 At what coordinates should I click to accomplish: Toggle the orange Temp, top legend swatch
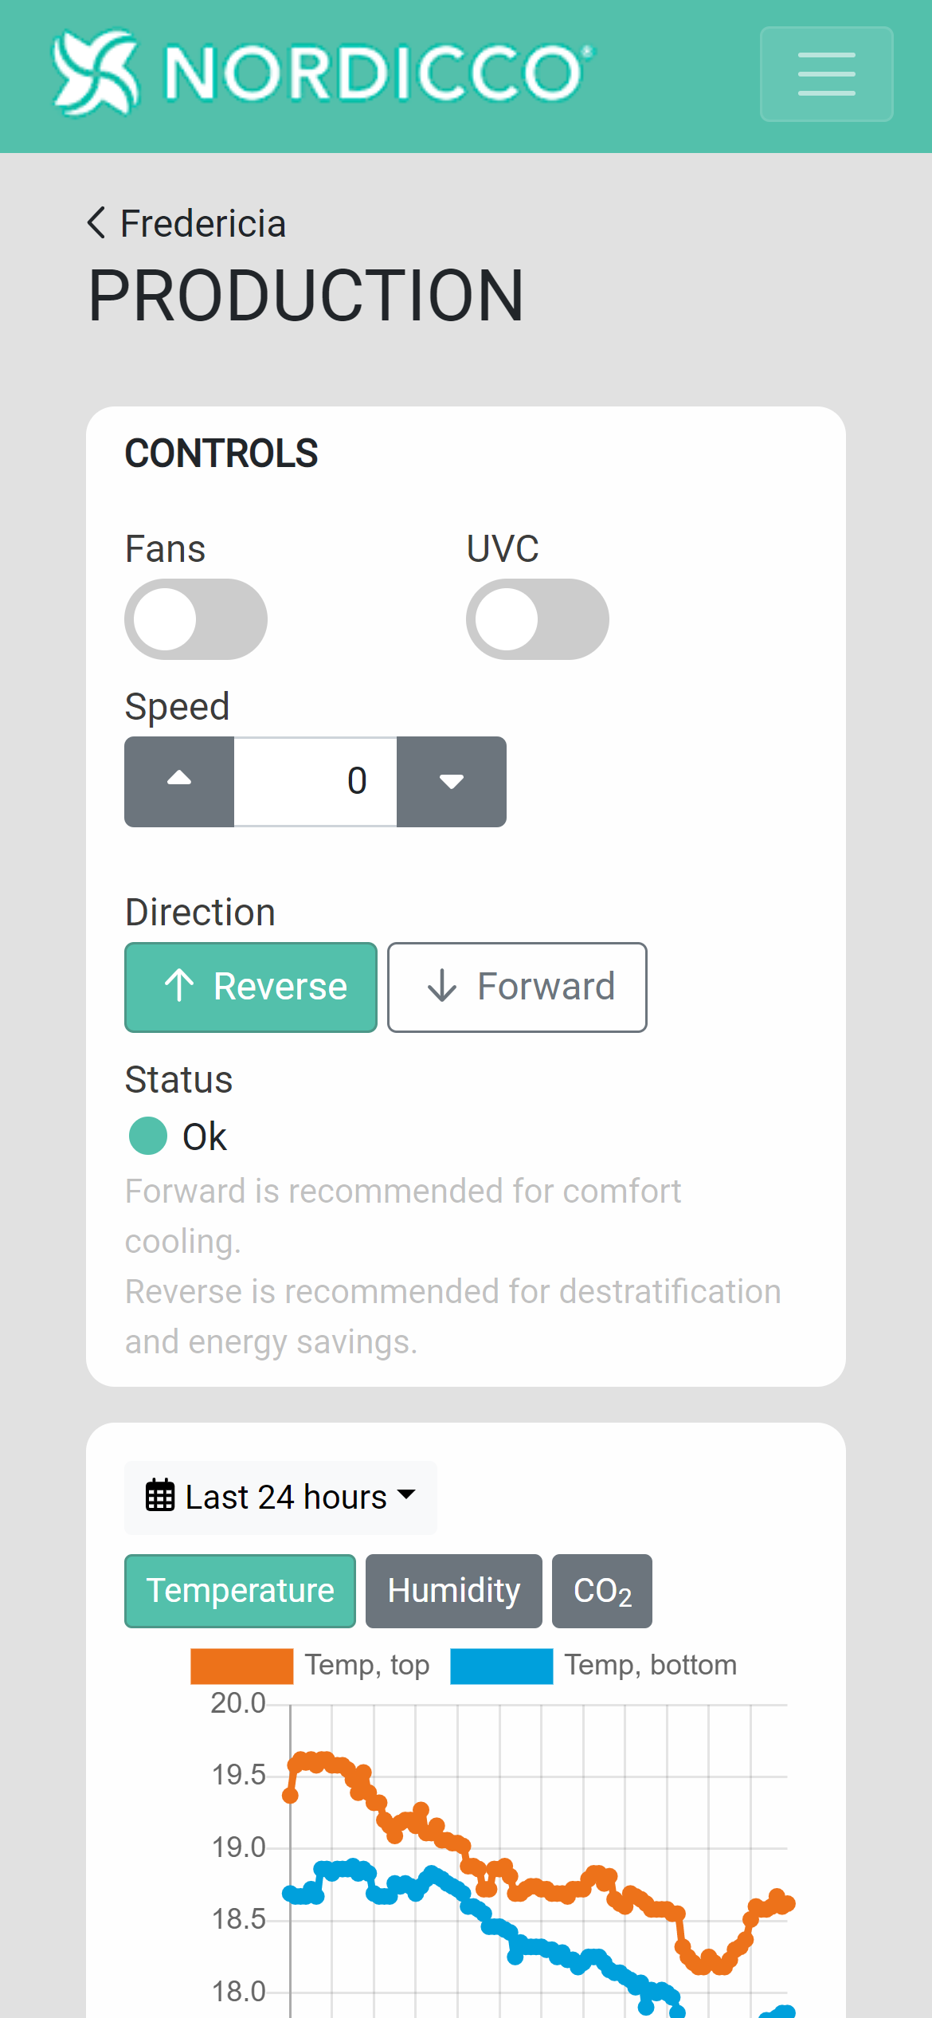pyautogui.click(x=242, y=1666)
